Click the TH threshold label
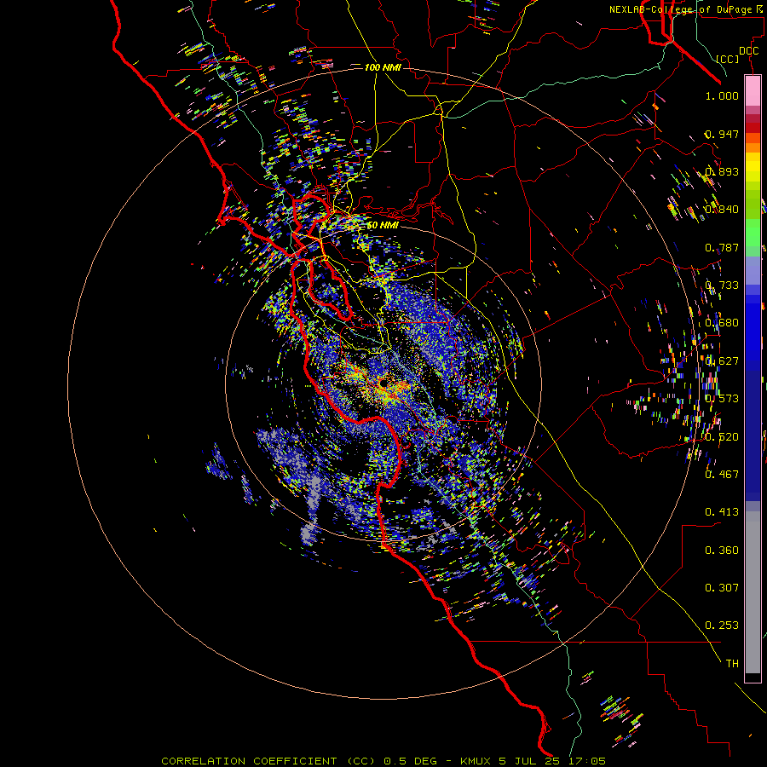Screen dimensions: 767x767 click(x=732, y=664)
